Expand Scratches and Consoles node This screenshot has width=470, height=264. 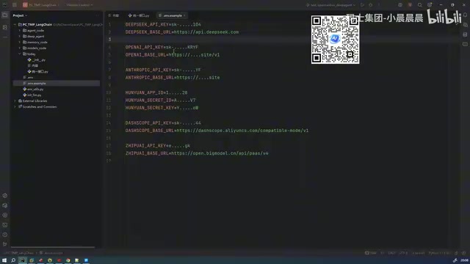[x=15, y=106]
